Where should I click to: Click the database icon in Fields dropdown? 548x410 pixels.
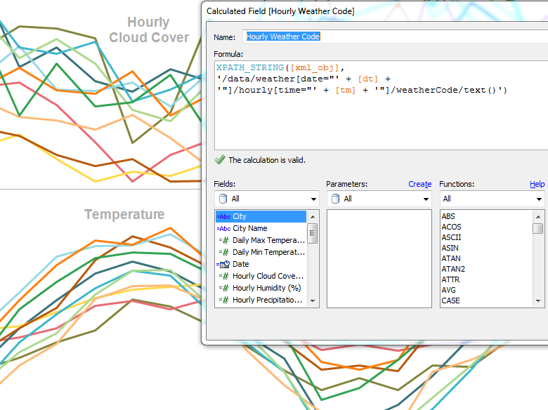(x=223, y=199)
